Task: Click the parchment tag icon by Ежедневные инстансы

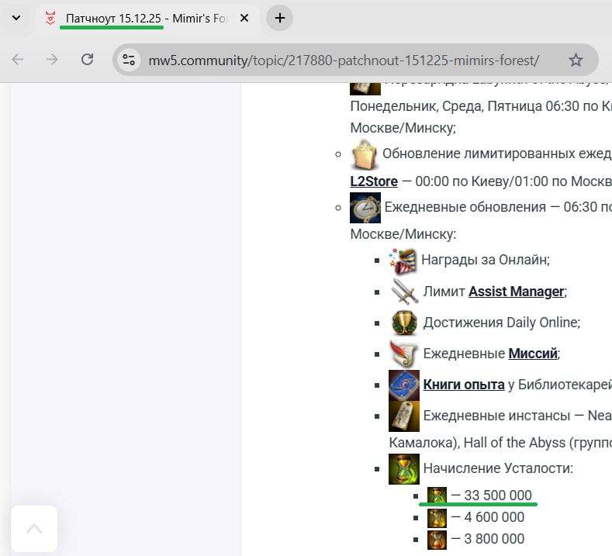Action: (404, 416)
